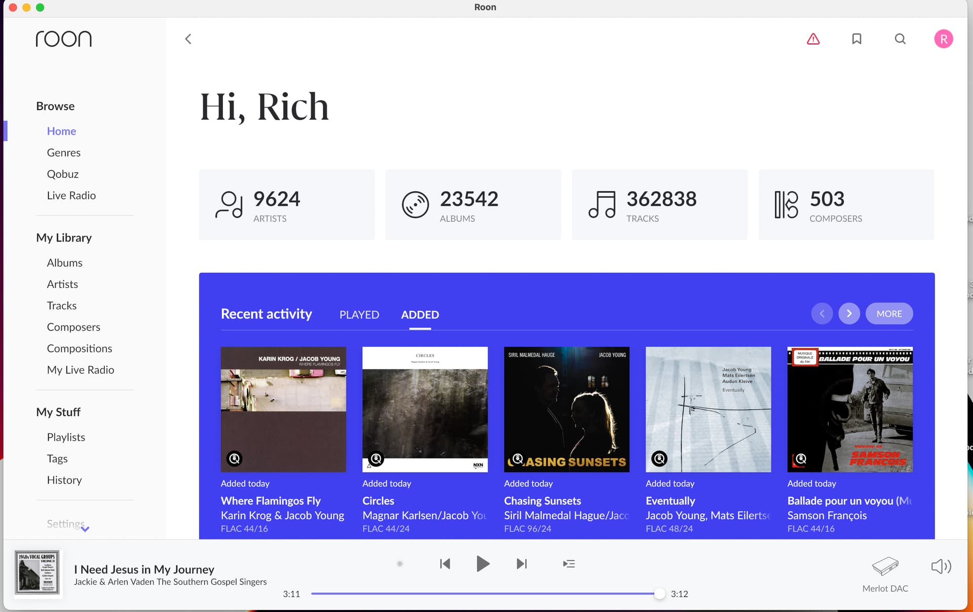Switch to the PLAYED tab
This screenshot has height=612, width=973.
(x=359, y=315)
